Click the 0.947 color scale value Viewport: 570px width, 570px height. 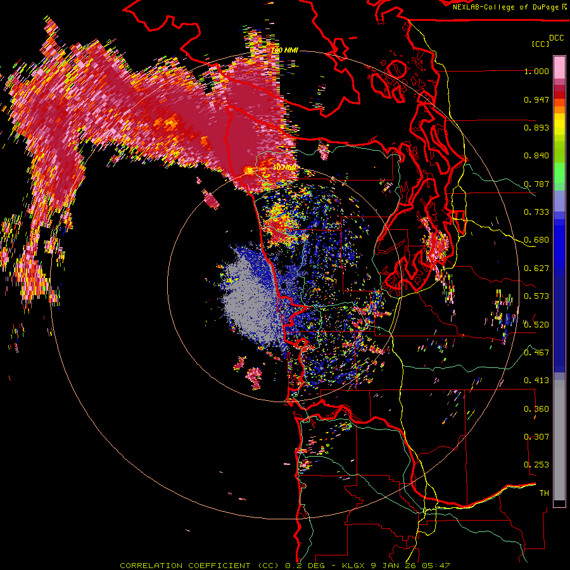(536, 99)
